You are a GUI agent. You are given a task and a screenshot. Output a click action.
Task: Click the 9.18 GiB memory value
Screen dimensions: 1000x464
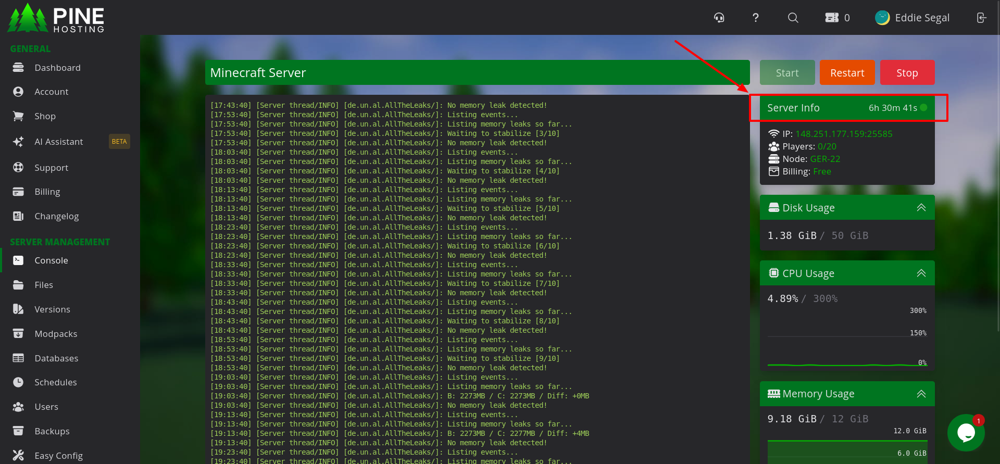tap(792, 419)
